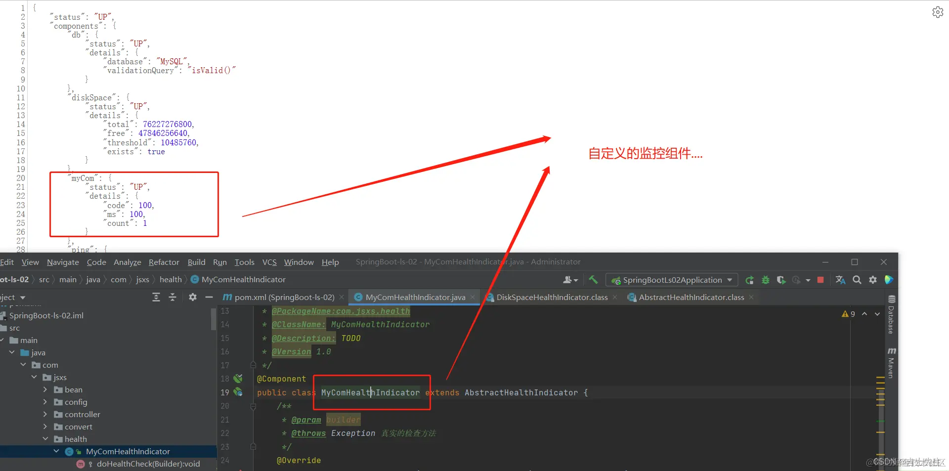Close the MyComHealthIndicator.java tab
The height and width of the screenshot is (471, 949).
point(473,297)
